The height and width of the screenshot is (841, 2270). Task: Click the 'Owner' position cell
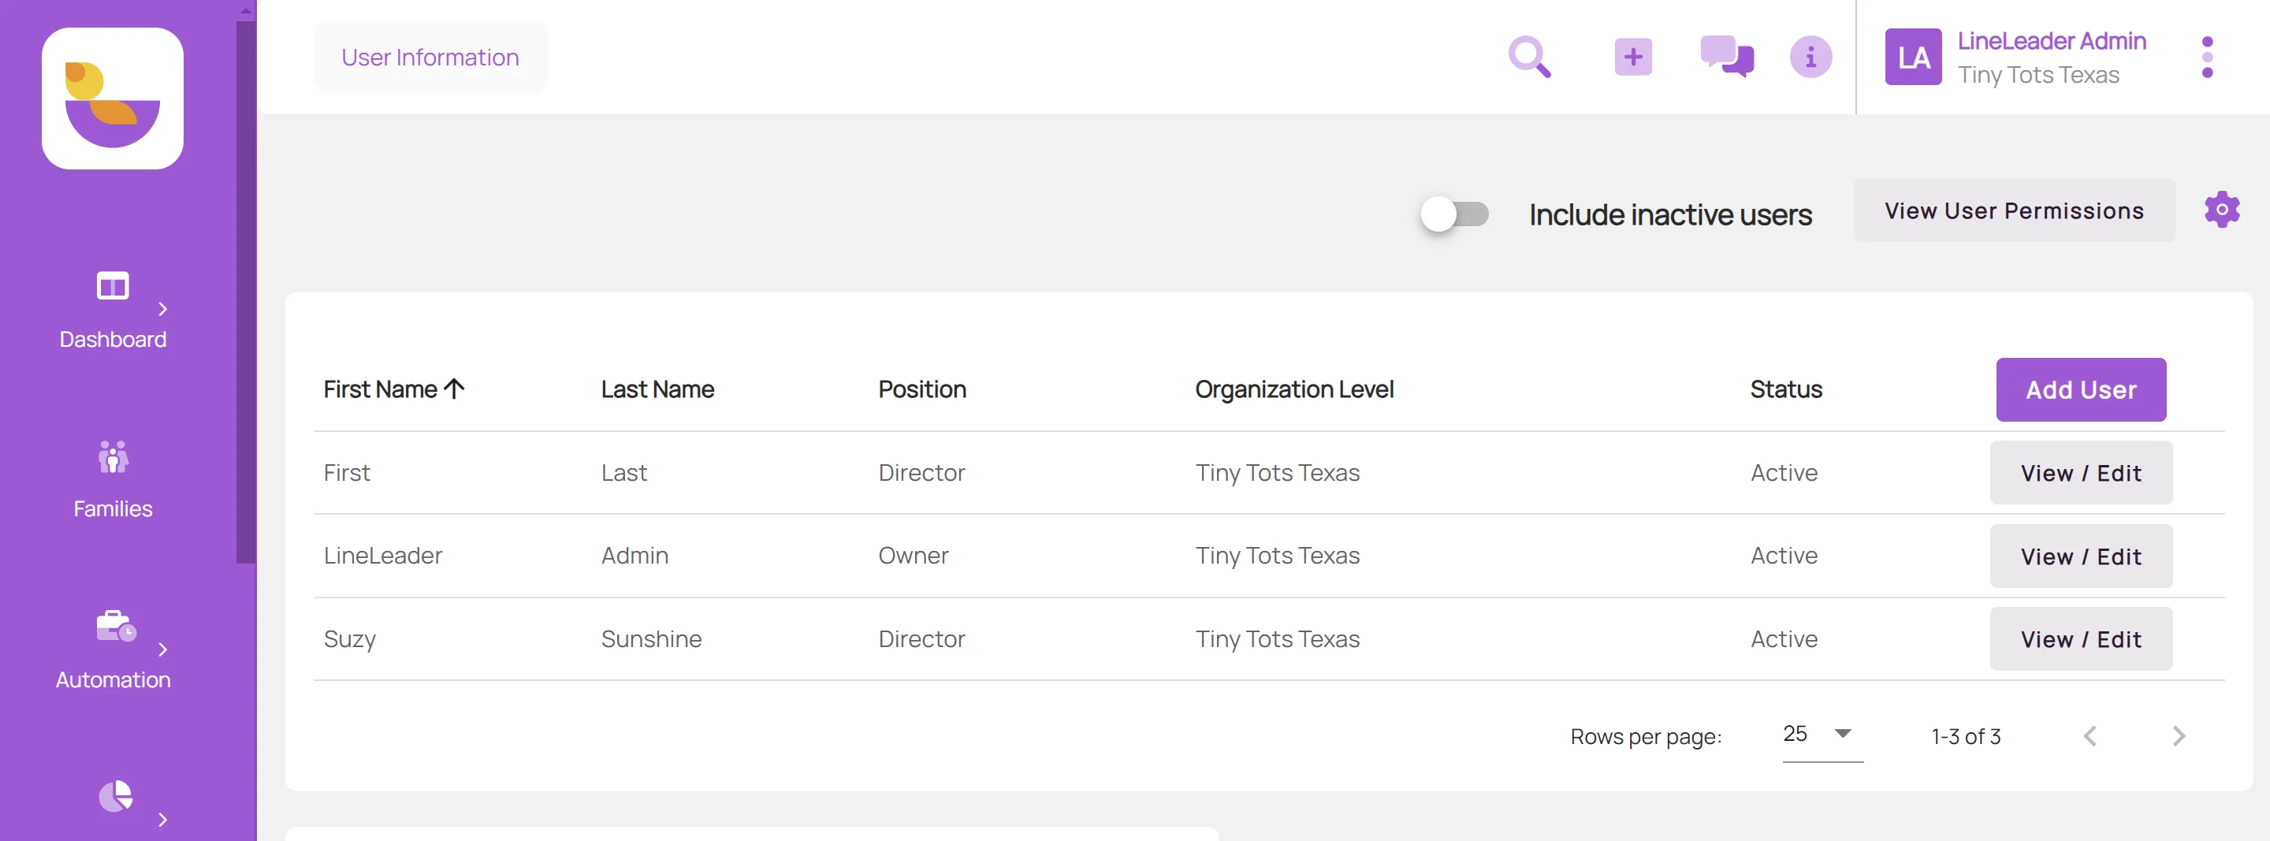pyautogui.click(x=913, y=556)
